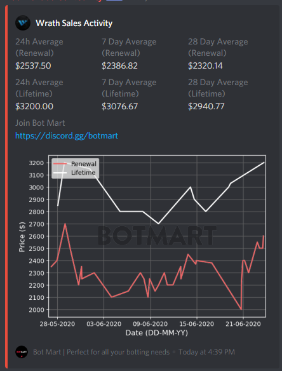Click the white Lifetime legend line swatch
This screenshot has height=371, width=282.
pos(60,173)
